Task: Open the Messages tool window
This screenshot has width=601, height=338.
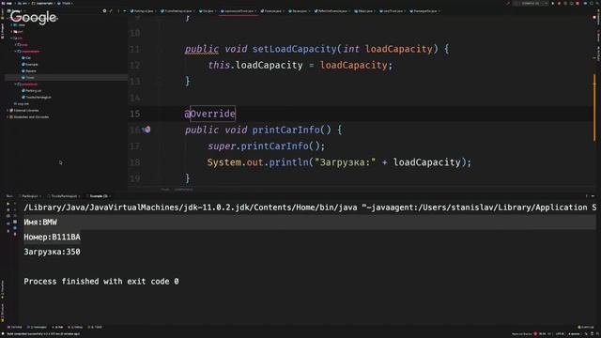Action: [37, 328]
